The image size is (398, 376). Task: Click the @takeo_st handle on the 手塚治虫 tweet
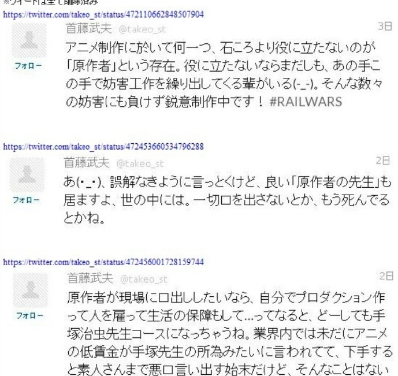click(x=144, y=280)
